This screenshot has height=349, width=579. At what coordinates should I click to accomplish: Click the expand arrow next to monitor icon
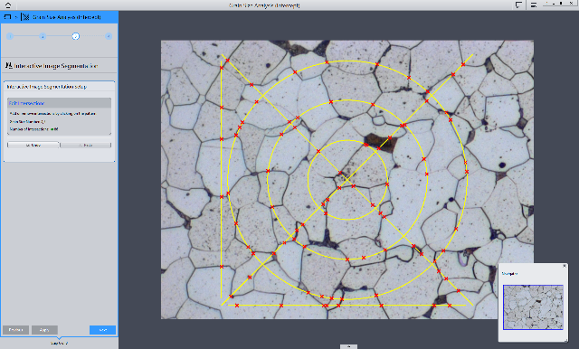(16, 17)
